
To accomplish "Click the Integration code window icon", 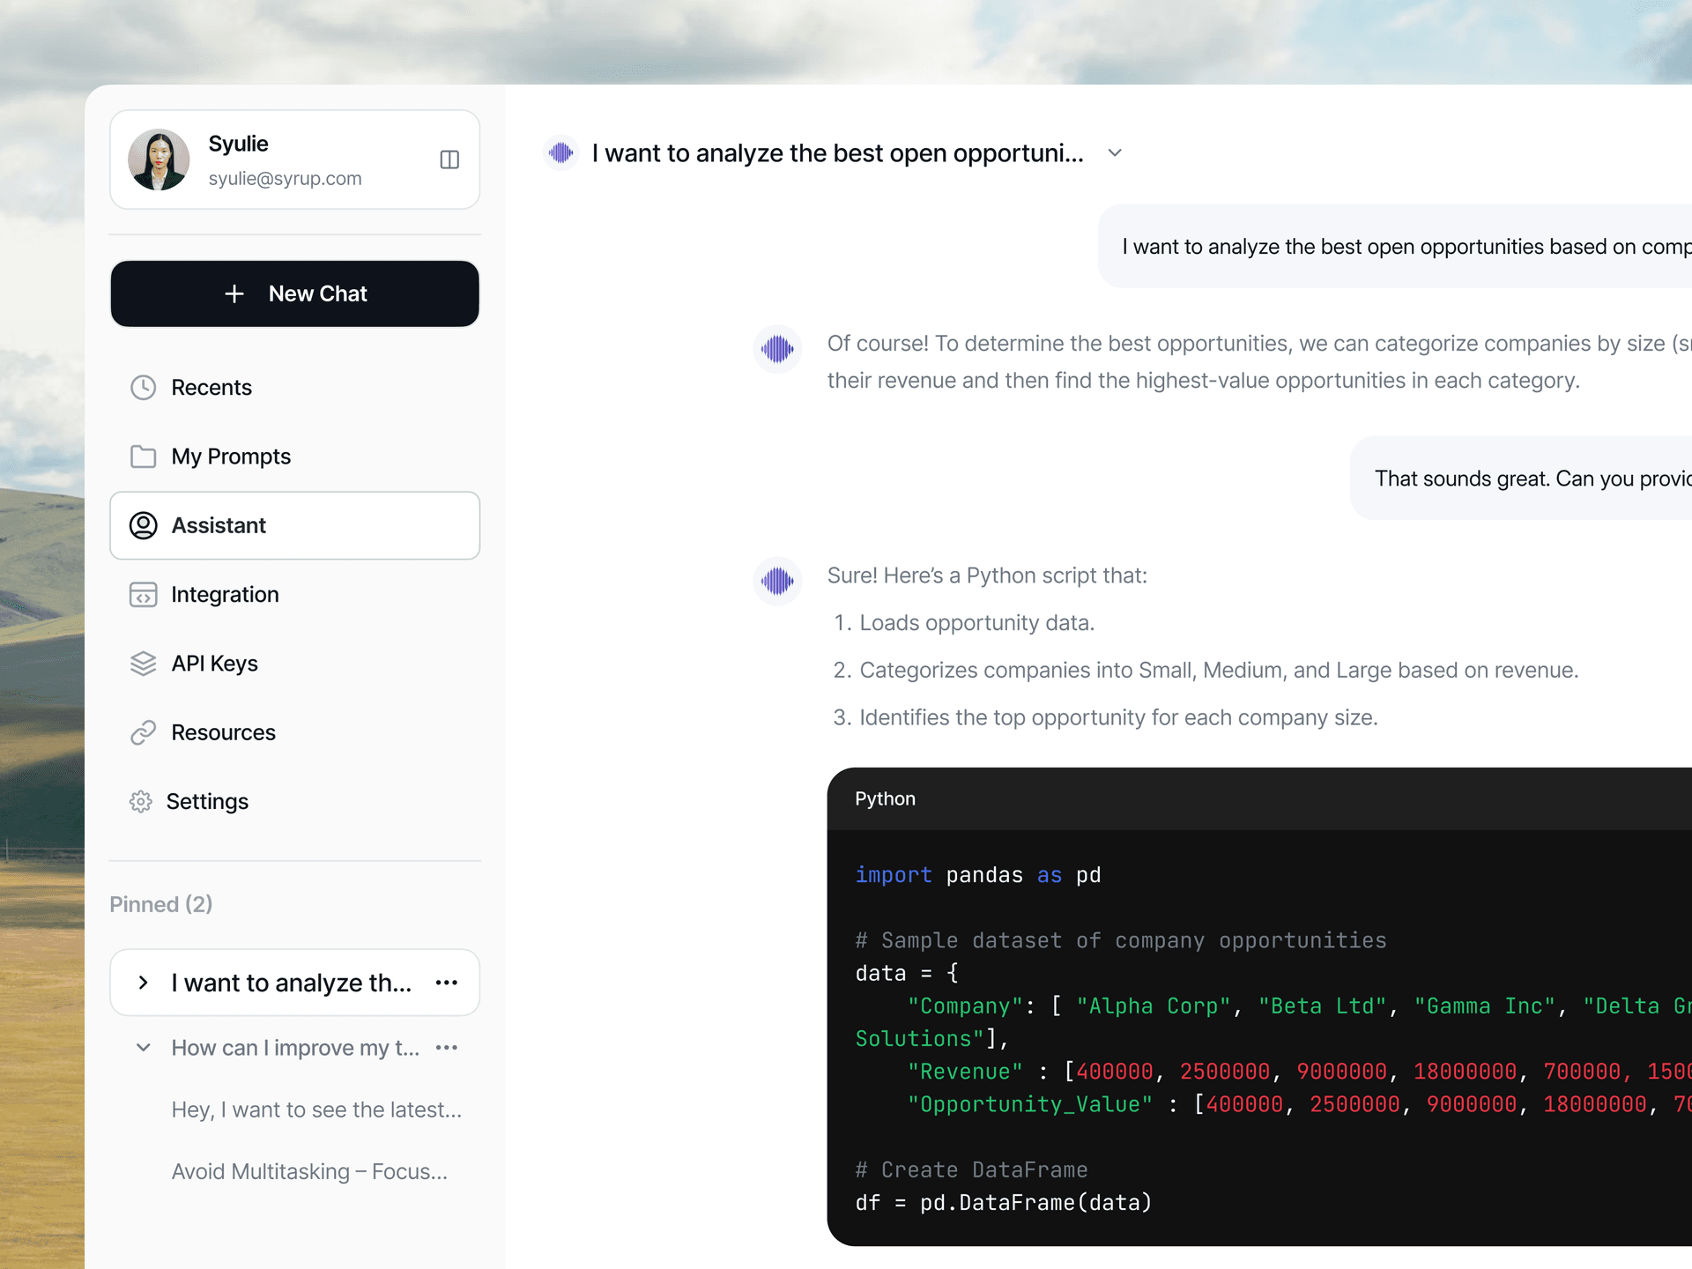I will coord(143,595).
